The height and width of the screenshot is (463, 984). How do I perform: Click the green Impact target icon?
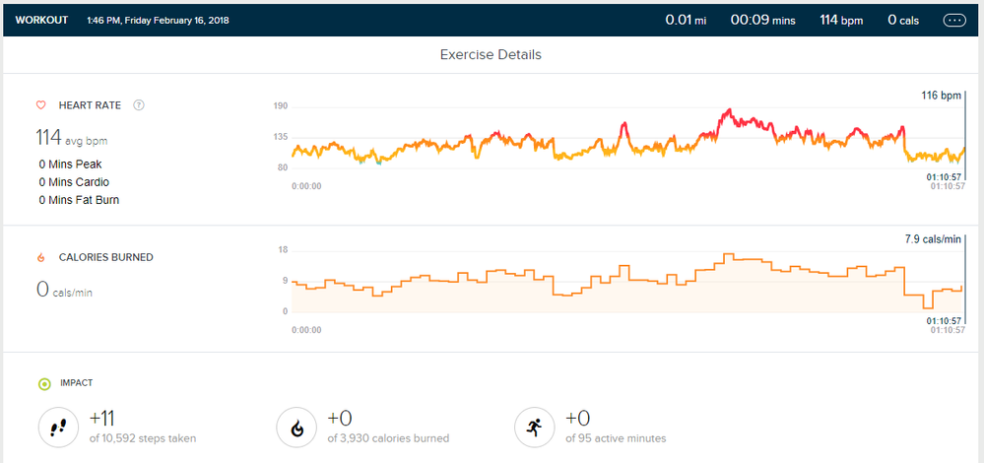tap(44, 383)
